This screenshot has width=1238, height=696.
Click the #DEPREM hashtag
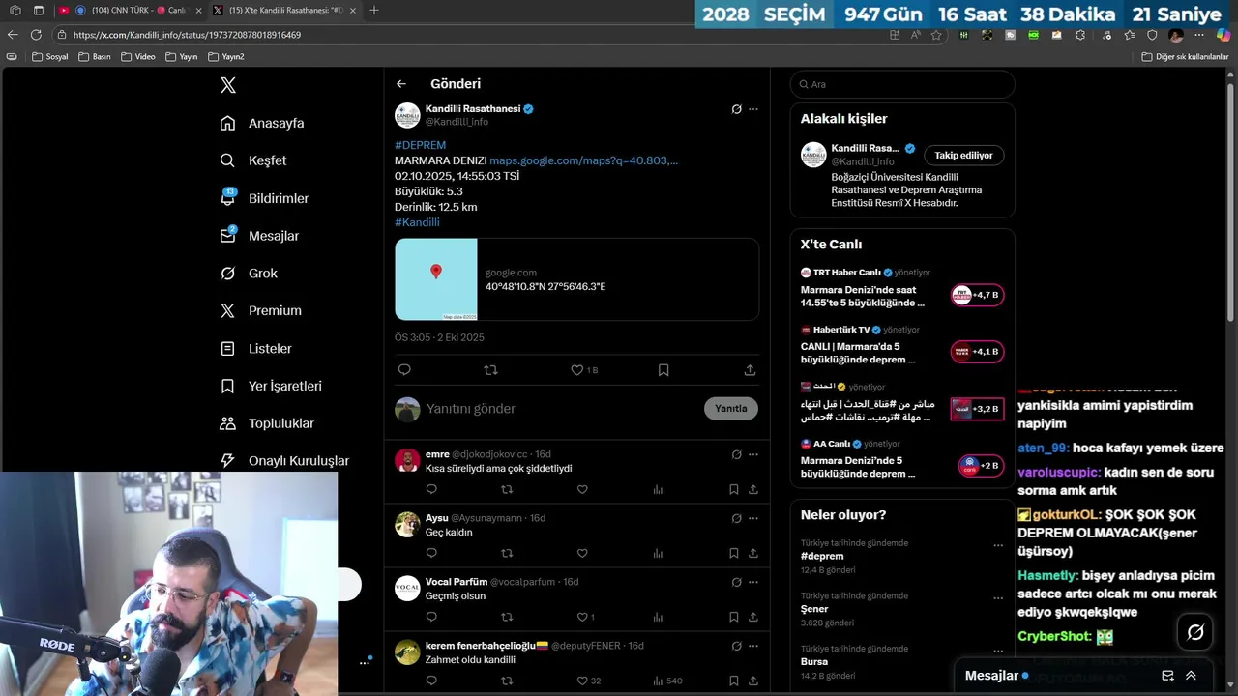click(420, 145)
